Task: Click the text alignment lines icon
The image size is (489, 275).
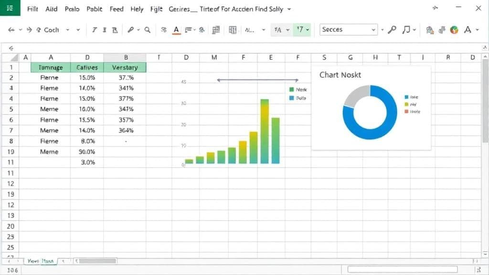Action: [188, 30]
